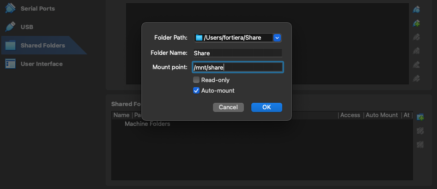Click the edit shared folder icon
The image size is (437, 189).
tap(420, 131)
